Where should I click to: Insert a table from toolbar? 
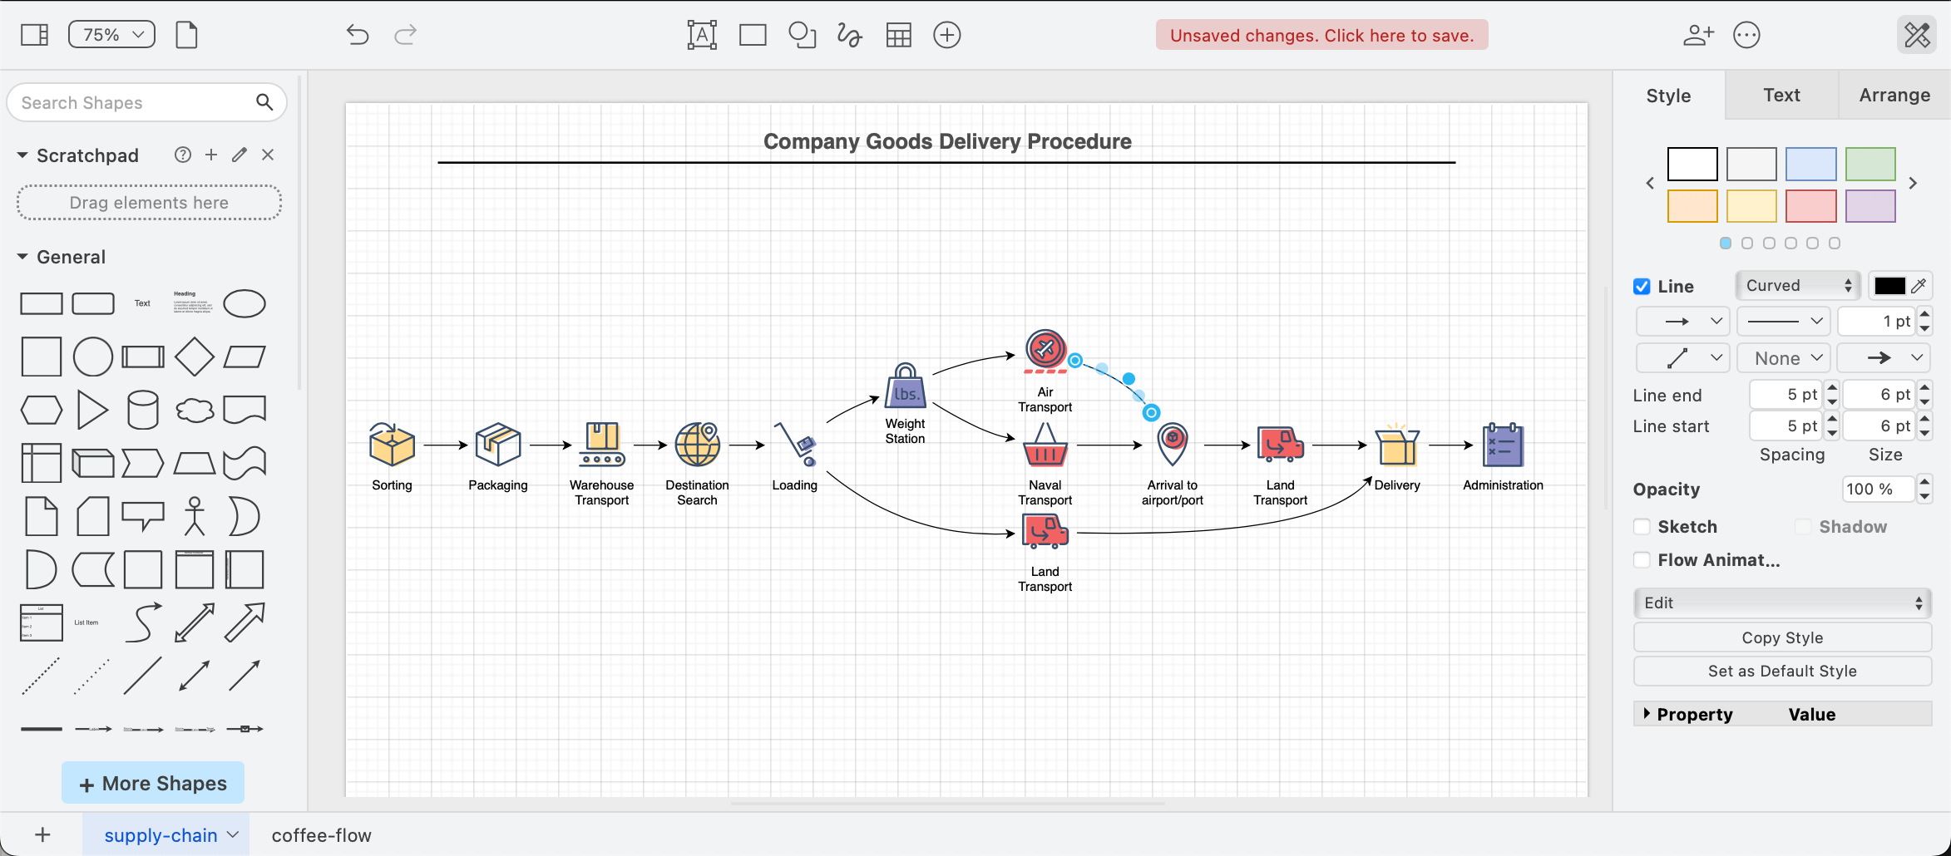click(898, 35)
